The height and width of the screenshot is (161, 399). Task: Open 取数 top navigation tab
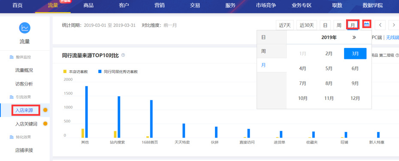pos(337,5)
